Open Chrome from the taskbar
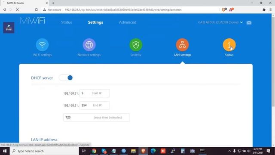This screenshot has width=275, height=155. pos(94,151)
